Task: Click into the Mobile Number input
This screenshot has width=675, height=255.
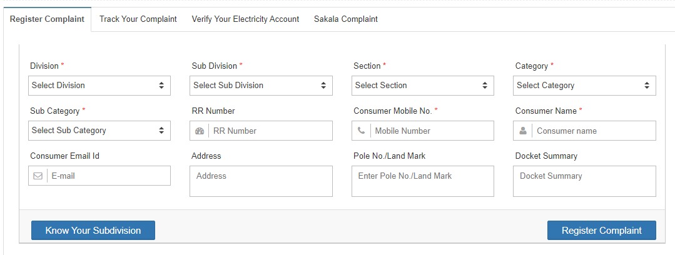Action: [432, 131]
